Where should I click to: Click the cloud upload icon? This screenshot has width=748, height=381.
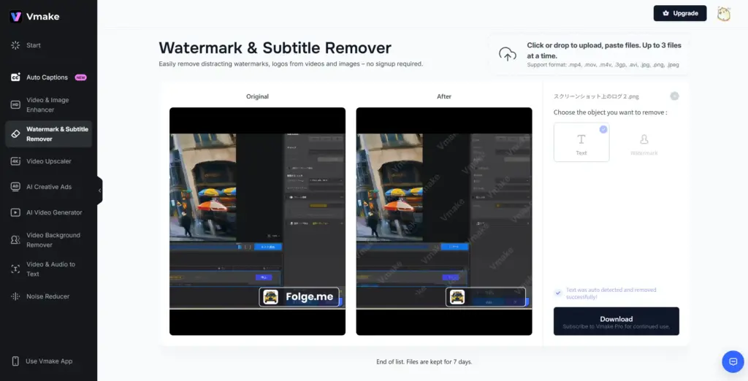point(507,54)
